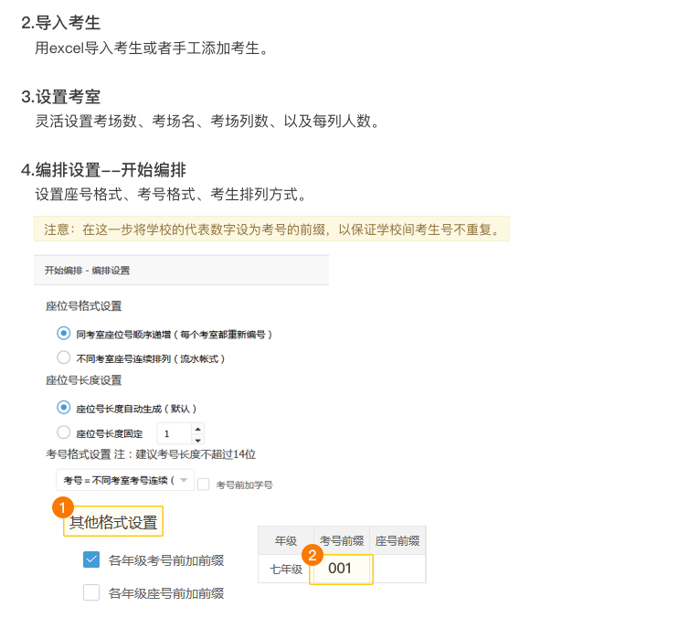Click the 开始编排 - 编排设置 panel title
The image size is (689, 618).
coord(87,271)
